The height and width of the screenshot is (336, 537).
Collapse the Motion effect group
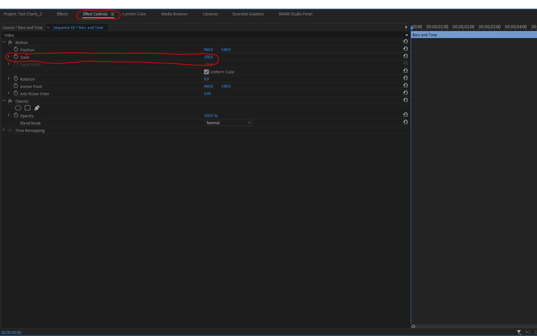click(x=4, y=42)
